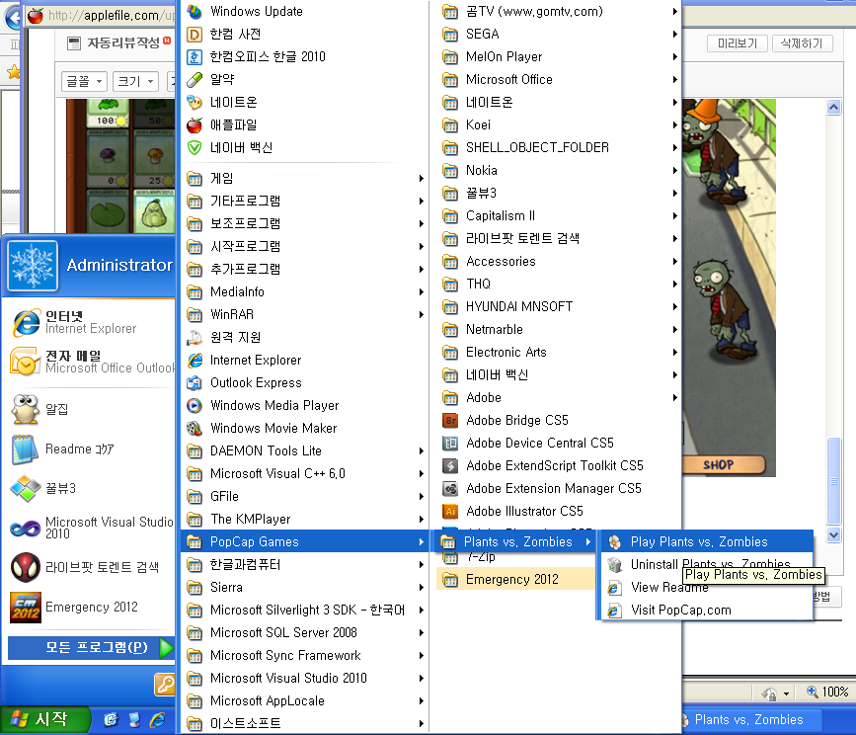856x735 pixels.
Task: Open Emergency 2012 in pinned start list
Action: 91,607
